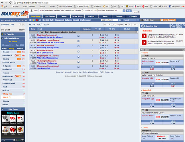Click the calculator icon beside the clock
The width and height of the screenshot is (185, 142).
[31, 20]
